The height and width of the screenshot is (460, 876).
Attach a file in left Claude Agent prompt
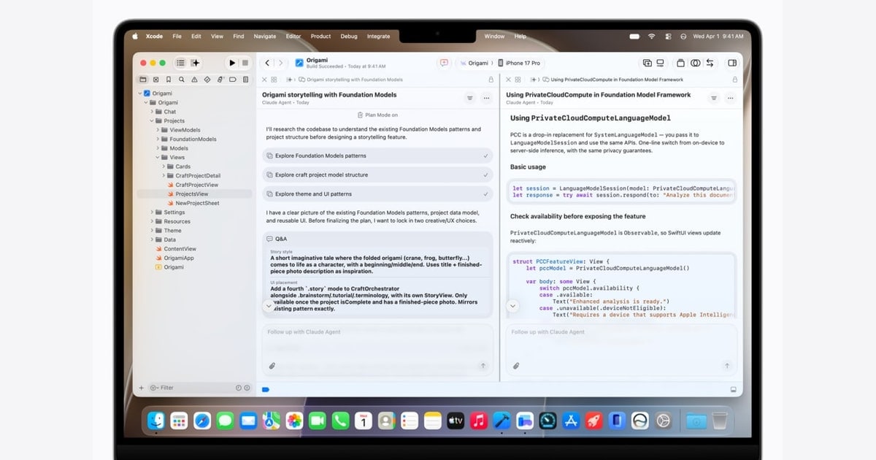click(x=272, y=366)
